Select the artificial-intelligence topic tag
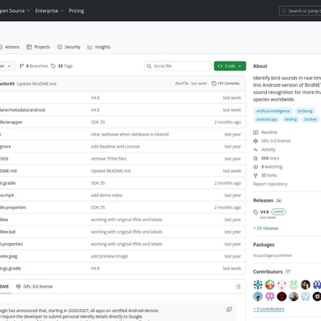 [273, 111]
